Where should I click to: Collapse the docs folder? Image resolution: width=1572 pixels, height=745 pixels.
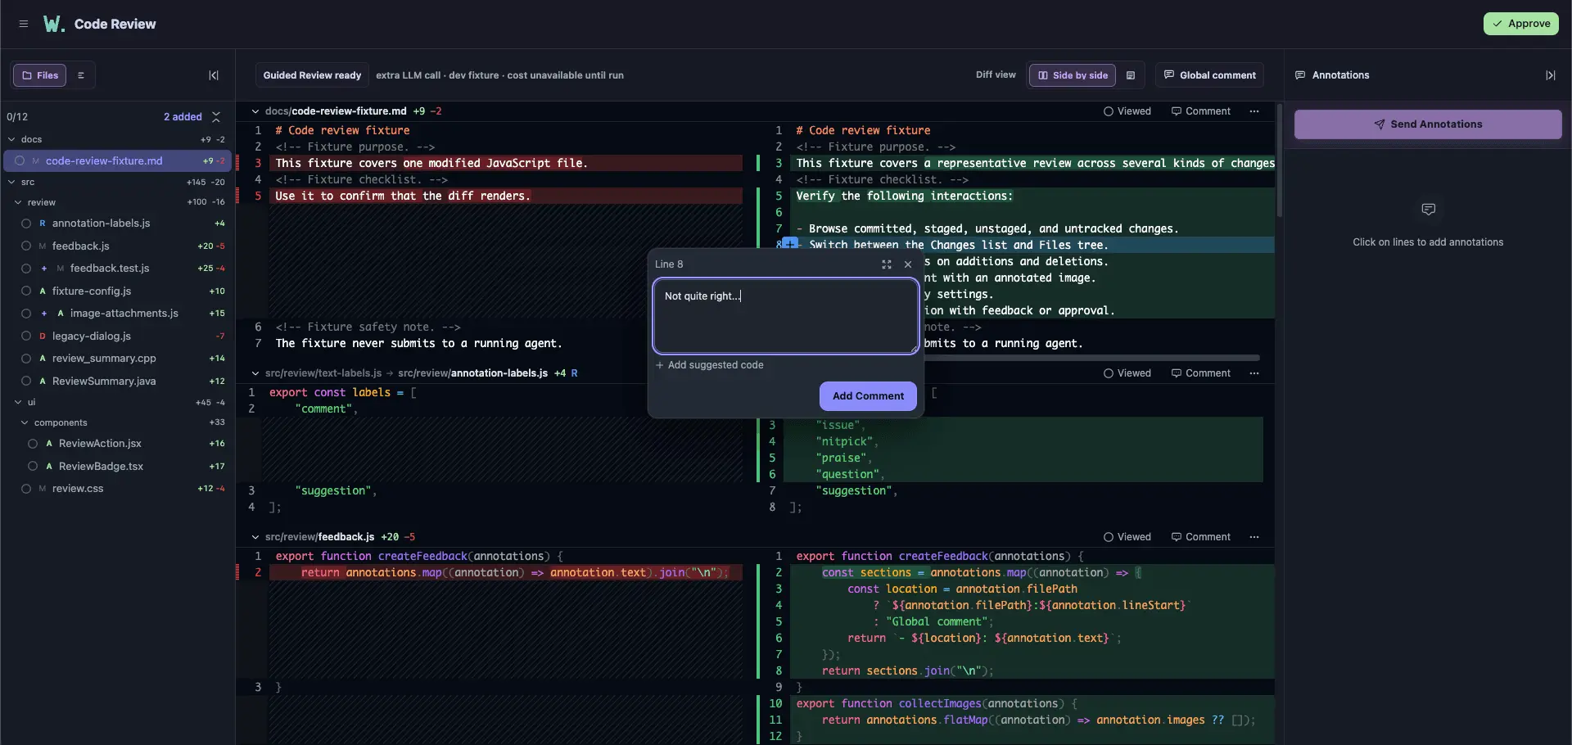coord(11,140)
